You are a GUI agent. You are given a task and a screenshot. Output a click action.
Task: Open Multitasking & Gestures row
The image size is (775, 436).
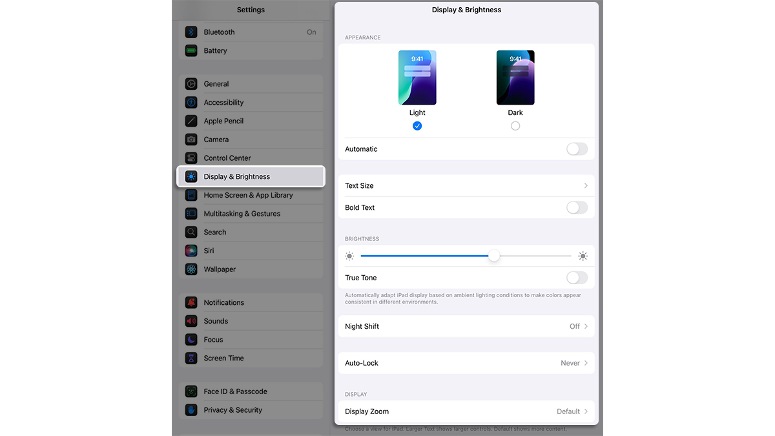pyautogui.click(x=251, y=213)
